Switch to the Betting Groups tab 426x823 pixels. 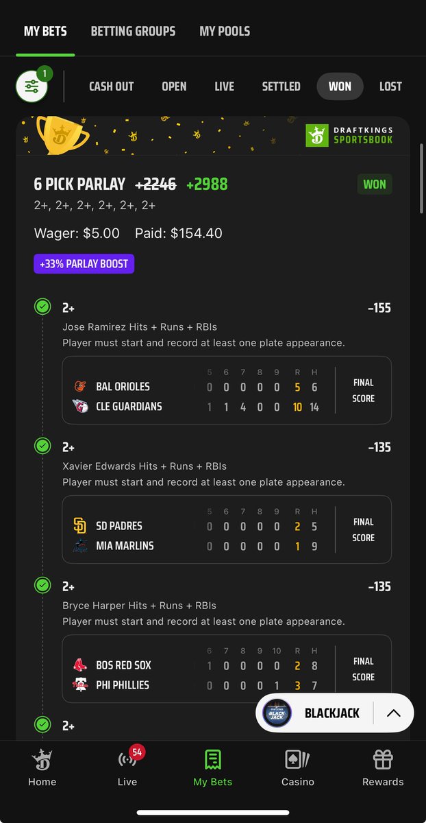pos(133,31)
